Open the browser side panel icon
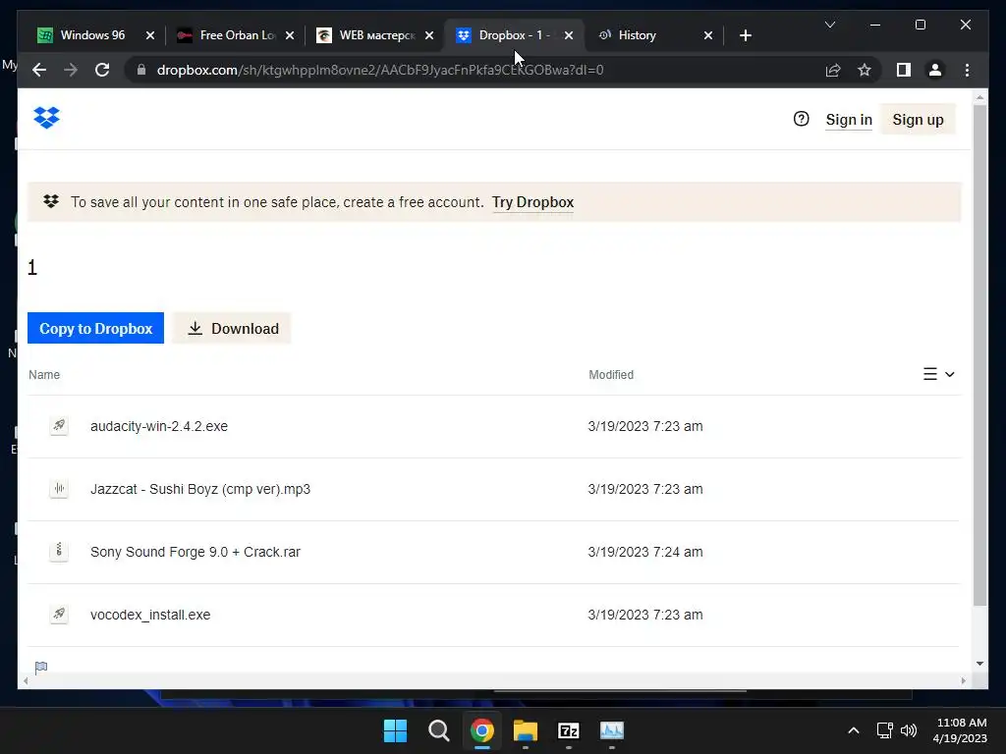 [x=904, y=70]
